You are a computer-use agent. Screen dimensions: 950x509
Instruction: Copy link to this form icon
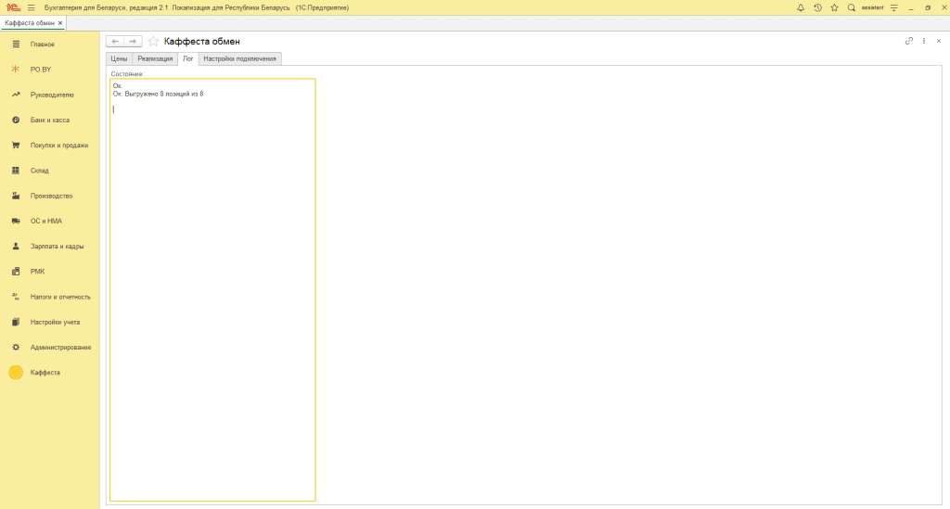pos(909,41)
